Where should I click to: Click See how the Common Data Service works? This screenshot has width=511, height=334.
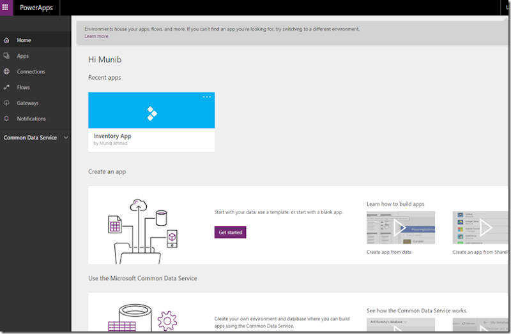[417, 310]
